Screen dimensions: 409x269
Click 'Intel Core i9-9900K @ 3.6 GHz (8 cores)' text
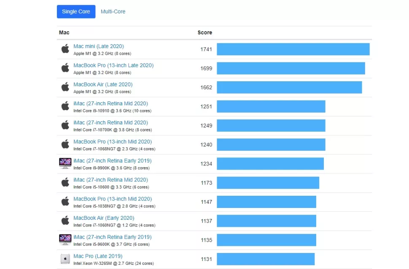point(111,168)
